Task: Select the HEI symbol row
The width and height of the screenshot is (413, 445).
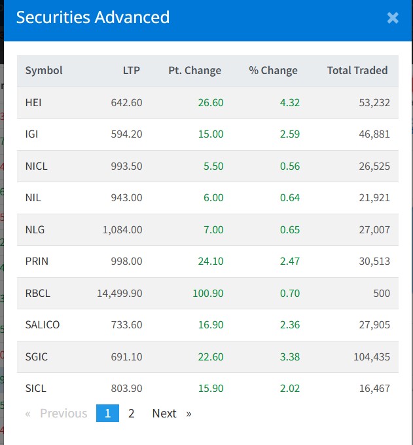Action: (33, 102)
